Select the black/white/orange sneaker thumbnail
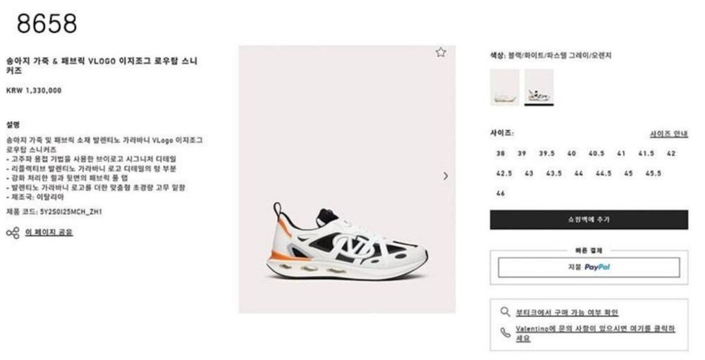 [x=539, y=87]
